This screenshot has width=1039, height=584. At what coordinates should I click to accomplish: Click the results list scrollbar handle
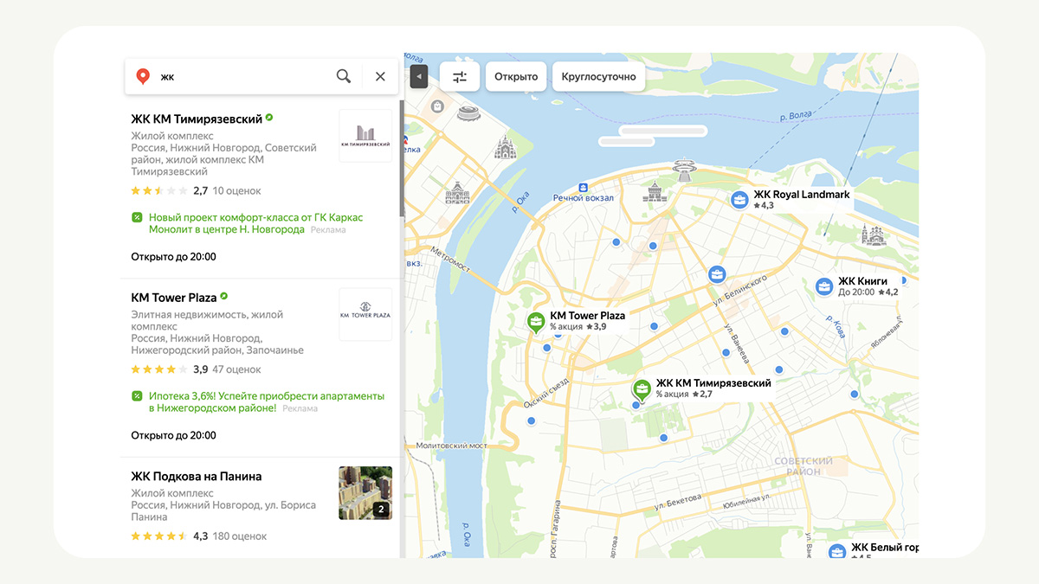[x=402, y=158]
